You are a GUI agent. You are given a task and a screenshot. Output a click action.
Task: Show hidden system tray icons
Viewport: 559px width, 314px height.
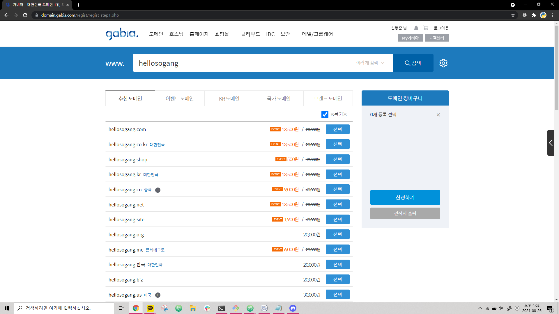[x=480, y=308]
